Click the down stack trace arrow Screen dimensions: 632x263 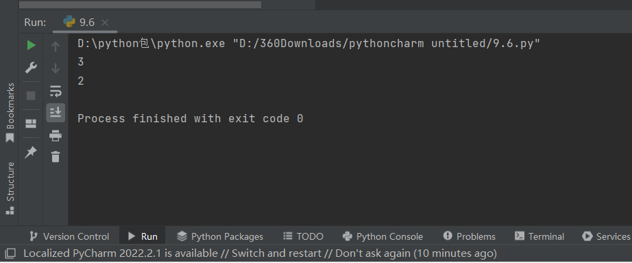click(56, 69)
